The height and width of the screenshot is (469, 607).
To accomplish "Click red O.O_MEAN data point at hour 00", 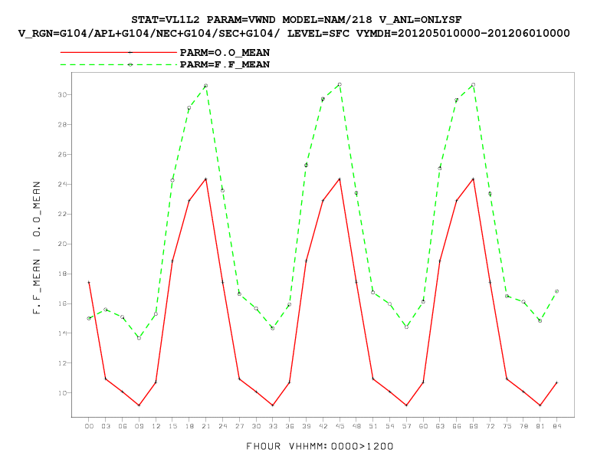I will (x=89, y=283).
